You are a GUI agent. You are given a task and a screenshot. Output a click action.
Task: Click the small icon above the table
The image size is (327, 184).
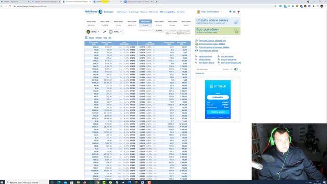[x=86, y=37]
